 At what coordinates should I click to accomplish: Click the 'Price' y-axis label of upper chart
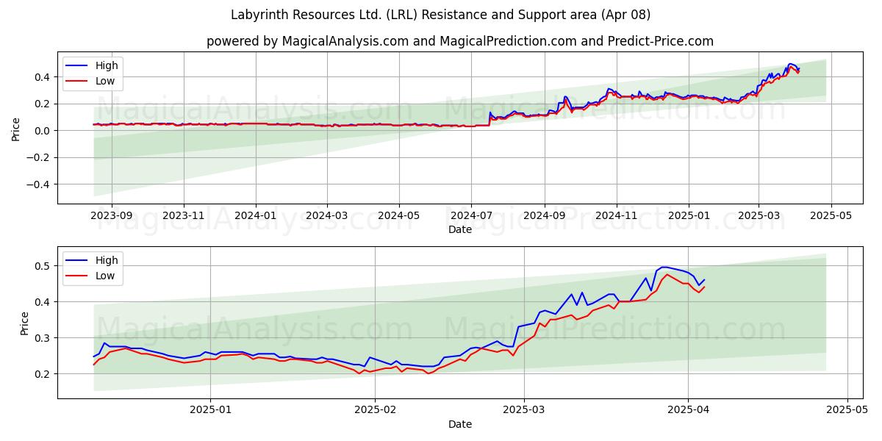pos(16,127)
